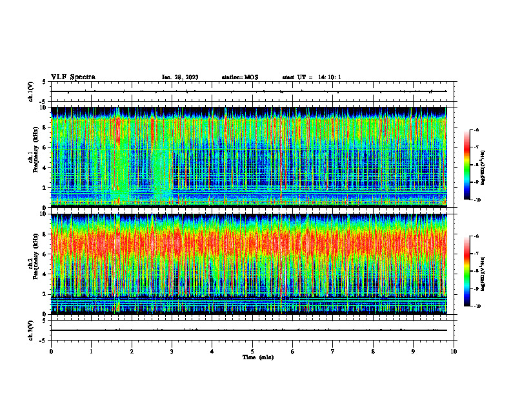Click time axis tick label "4"
Screen dimensions: 511x394
212,352
